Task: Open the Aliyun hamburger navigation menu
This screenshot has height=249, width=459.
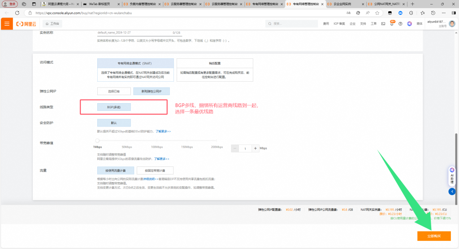Action: (x=6, y=23)
